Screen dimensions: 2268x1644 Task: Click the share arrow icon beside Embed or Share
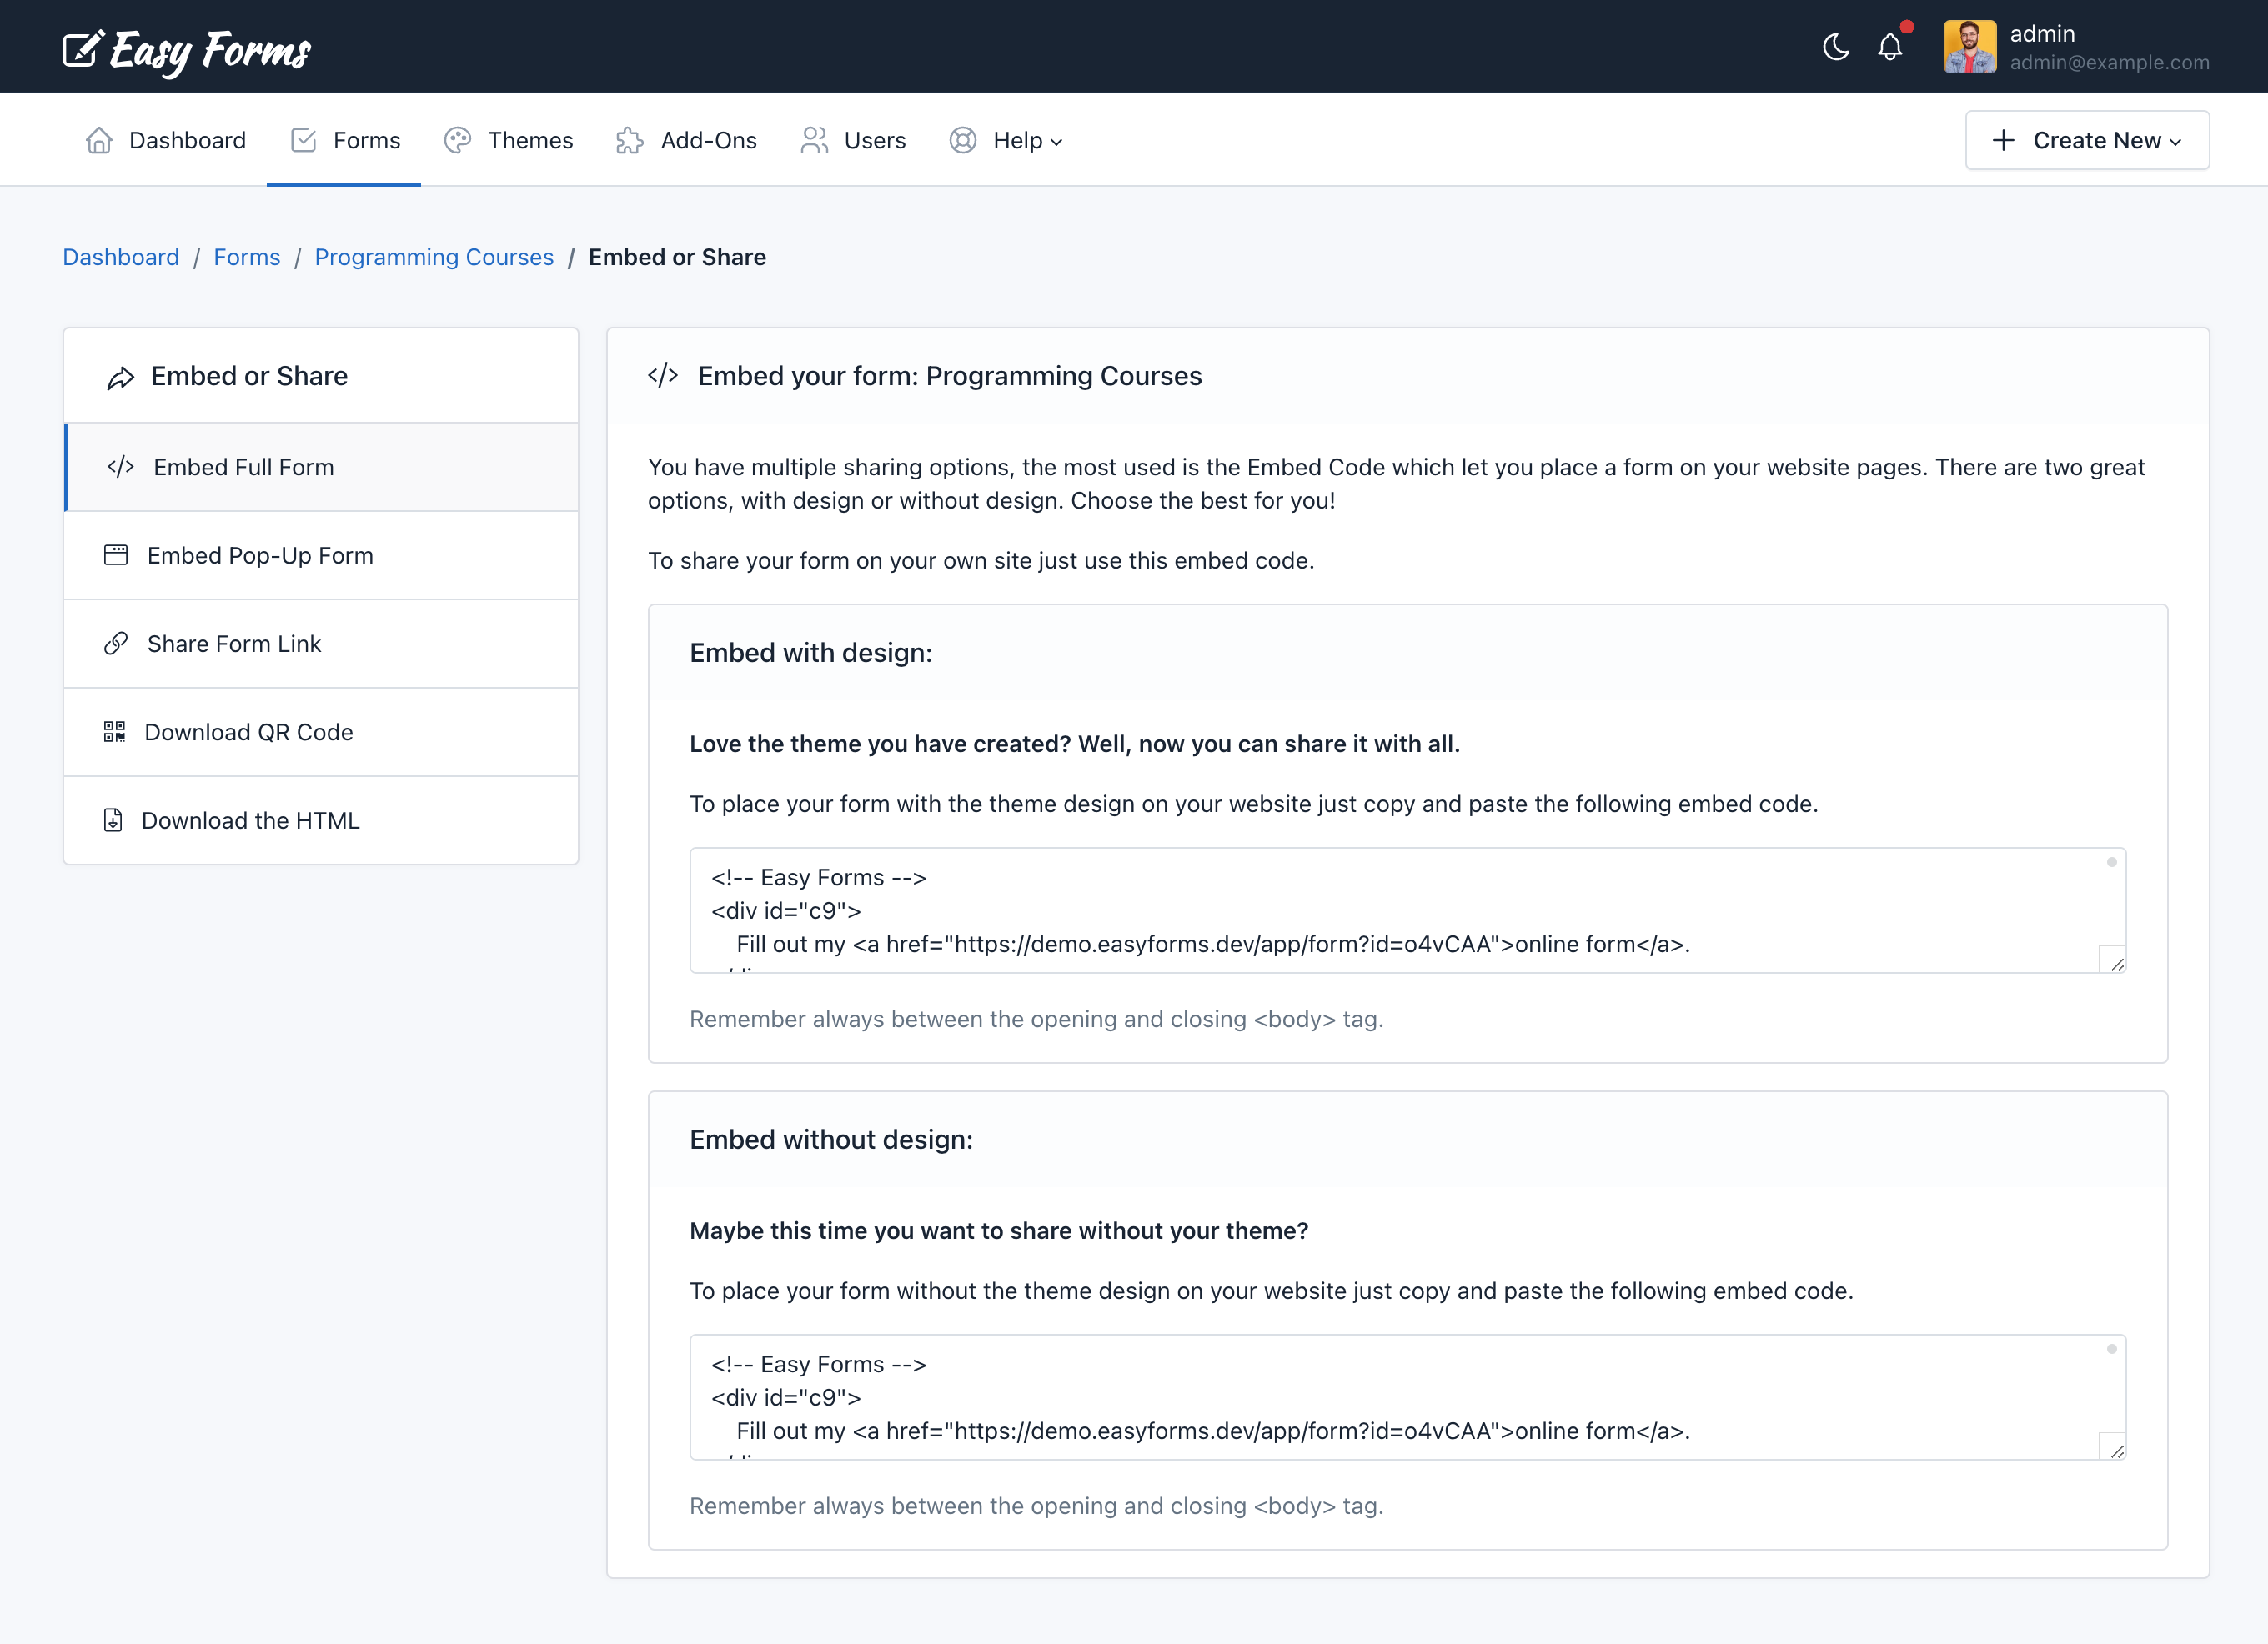(121, 378)
